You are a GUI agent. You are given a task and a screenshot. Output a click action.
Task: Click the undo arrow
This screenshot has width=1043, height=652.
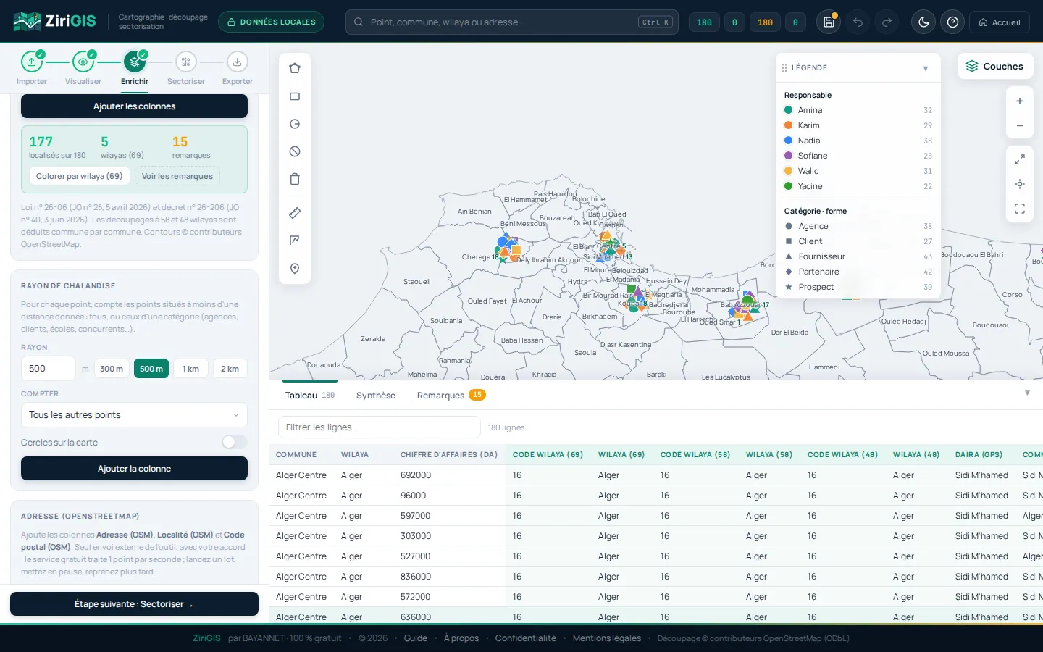coord(858,22)
